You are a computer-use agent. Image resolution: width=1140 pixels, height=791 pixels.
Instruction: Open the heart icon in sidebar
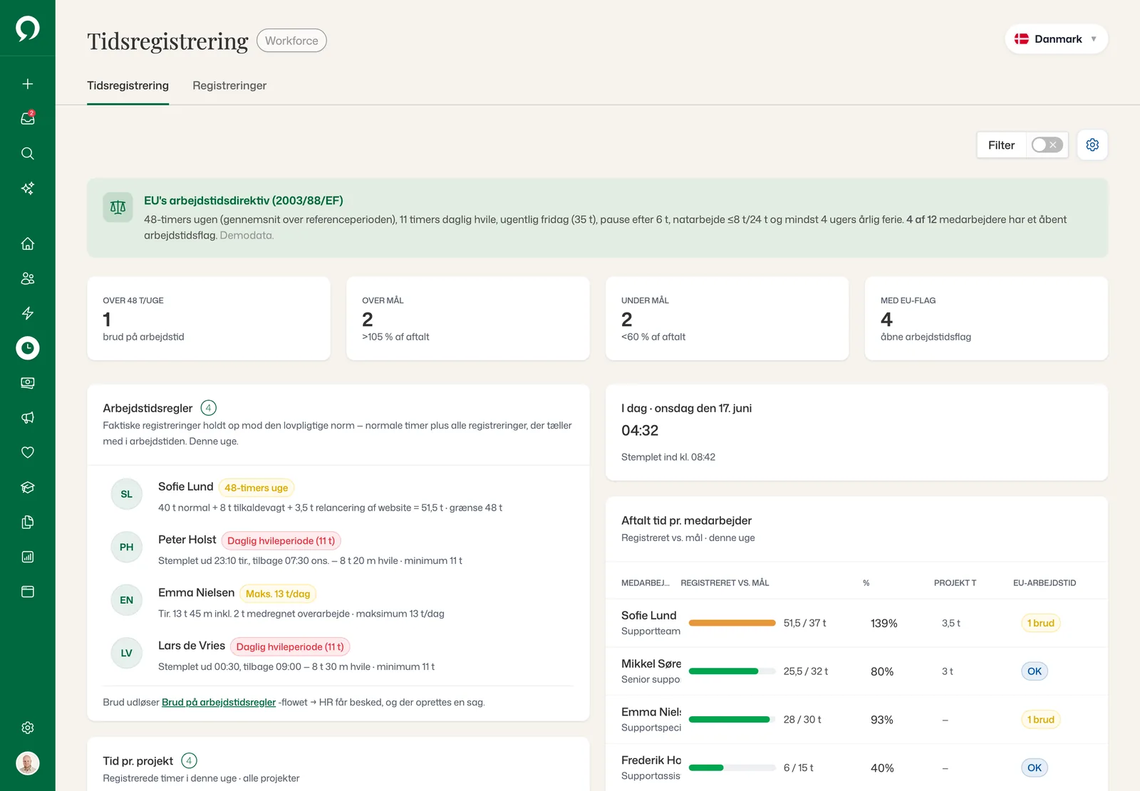pos(27,453)
